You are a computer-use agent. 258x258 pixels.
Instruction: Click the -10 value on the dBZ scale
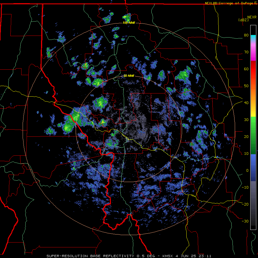(245, 187)
